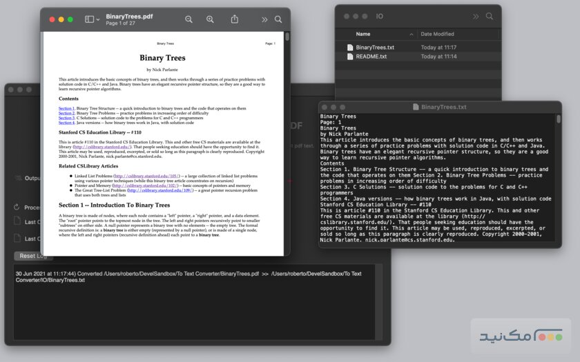Click the Output list icon in converter window
The image size is (580, 362).
coord(19,178)
